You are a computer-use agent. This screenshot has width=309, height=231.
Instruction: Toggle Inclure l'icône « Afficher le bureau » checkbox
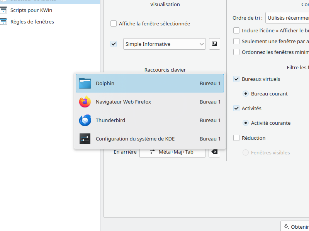tap(236, 30)
